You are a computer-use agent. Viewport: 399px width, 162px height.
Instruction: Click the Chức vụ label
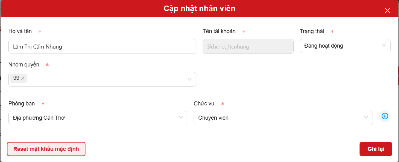204,104
